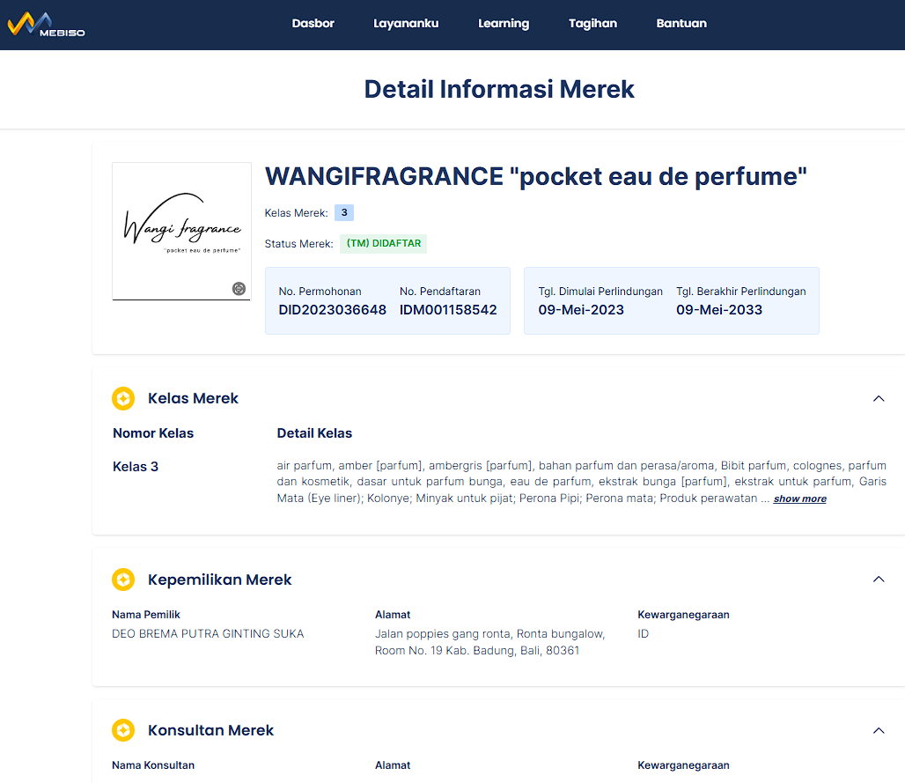This screenshot has height=783, width=905.
Task: Select protection end date 09-Mei-2033
Action: click(719, 310)
